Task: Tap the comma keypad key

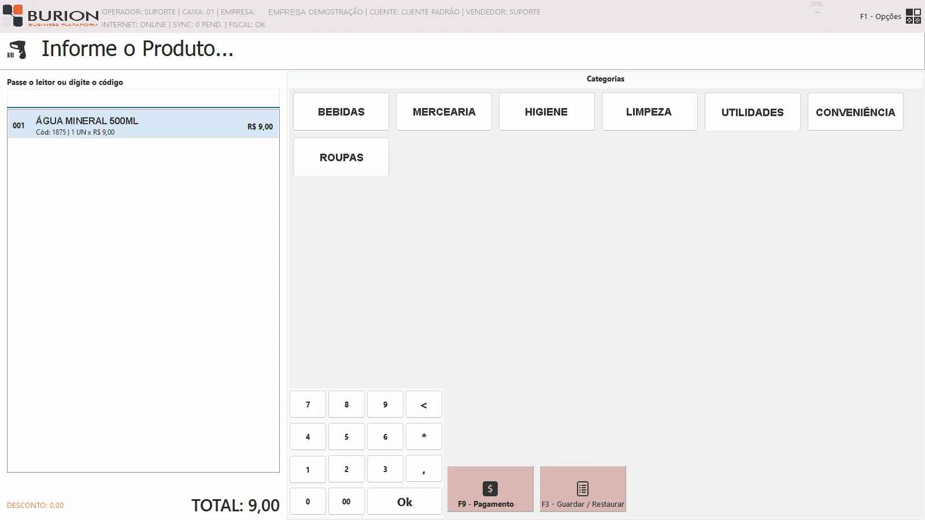Action: (x=424, y=469)
